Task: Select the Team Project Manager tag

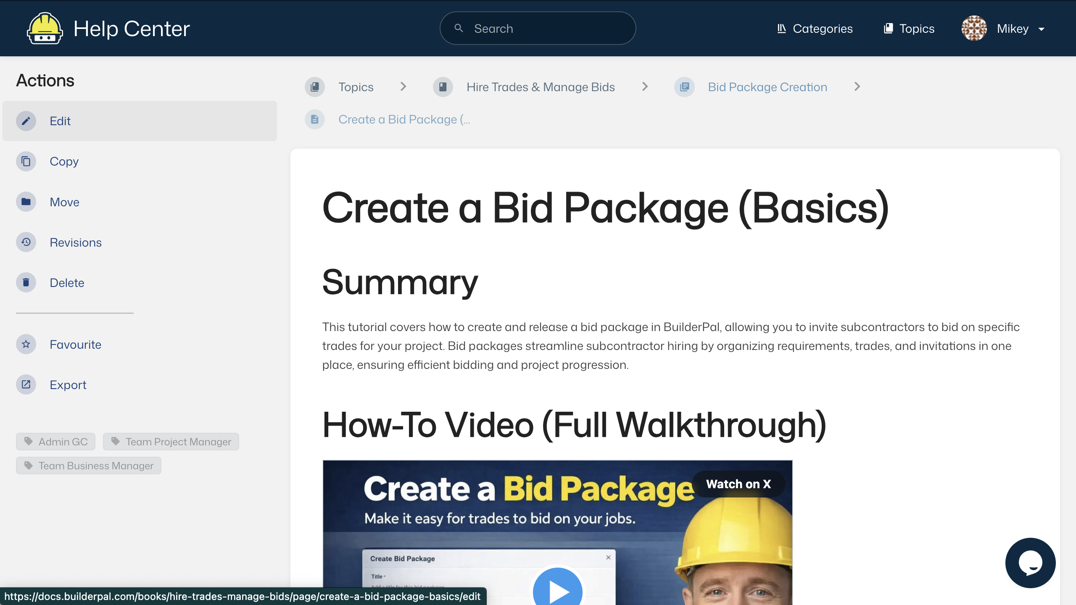Action: point(171,442)
